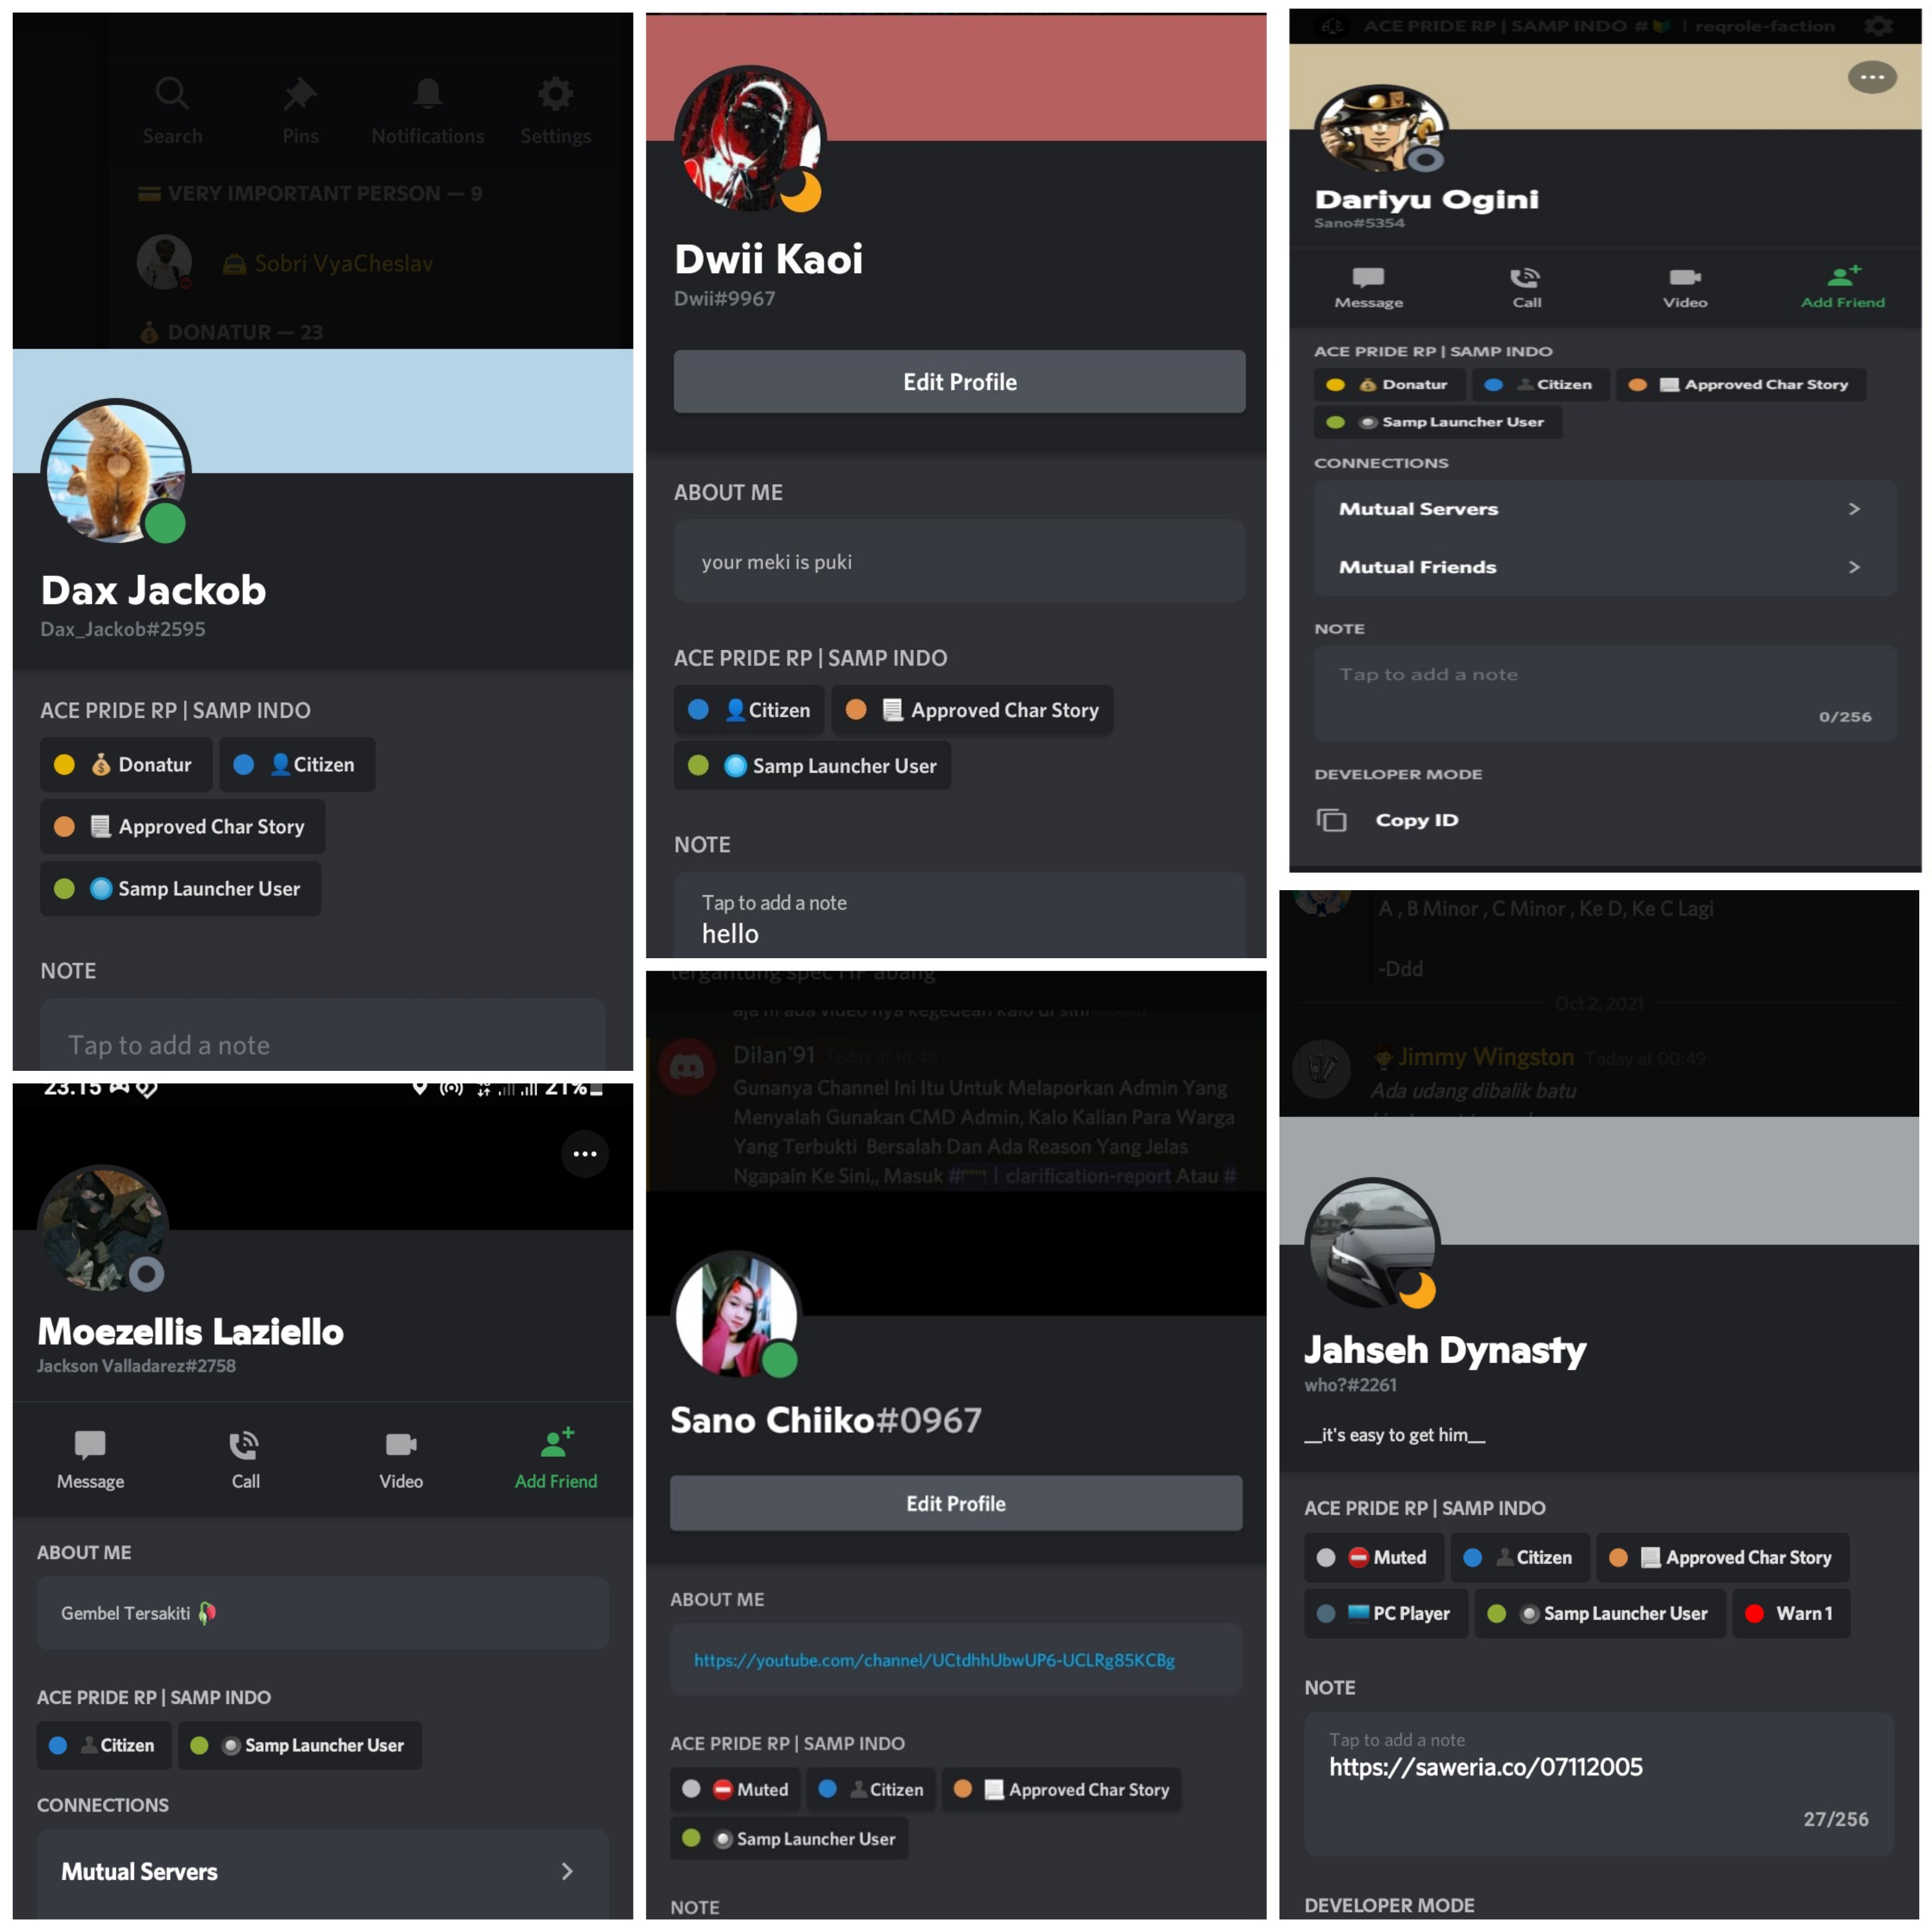This screenshot has height=1932, width=1932.
Task: Tap the Call icon on Moezellis Laziello's profile
Action: click(x=244, y=1445)
